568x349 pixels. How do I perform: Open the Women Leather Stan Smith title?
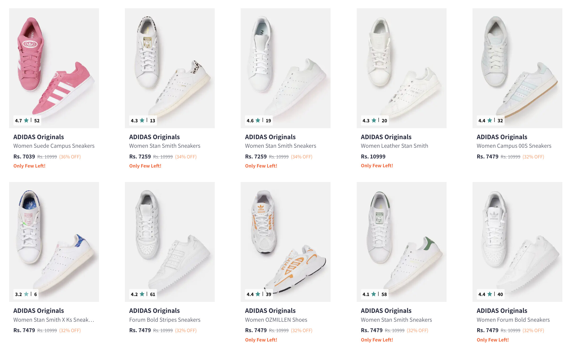point(394,146)
